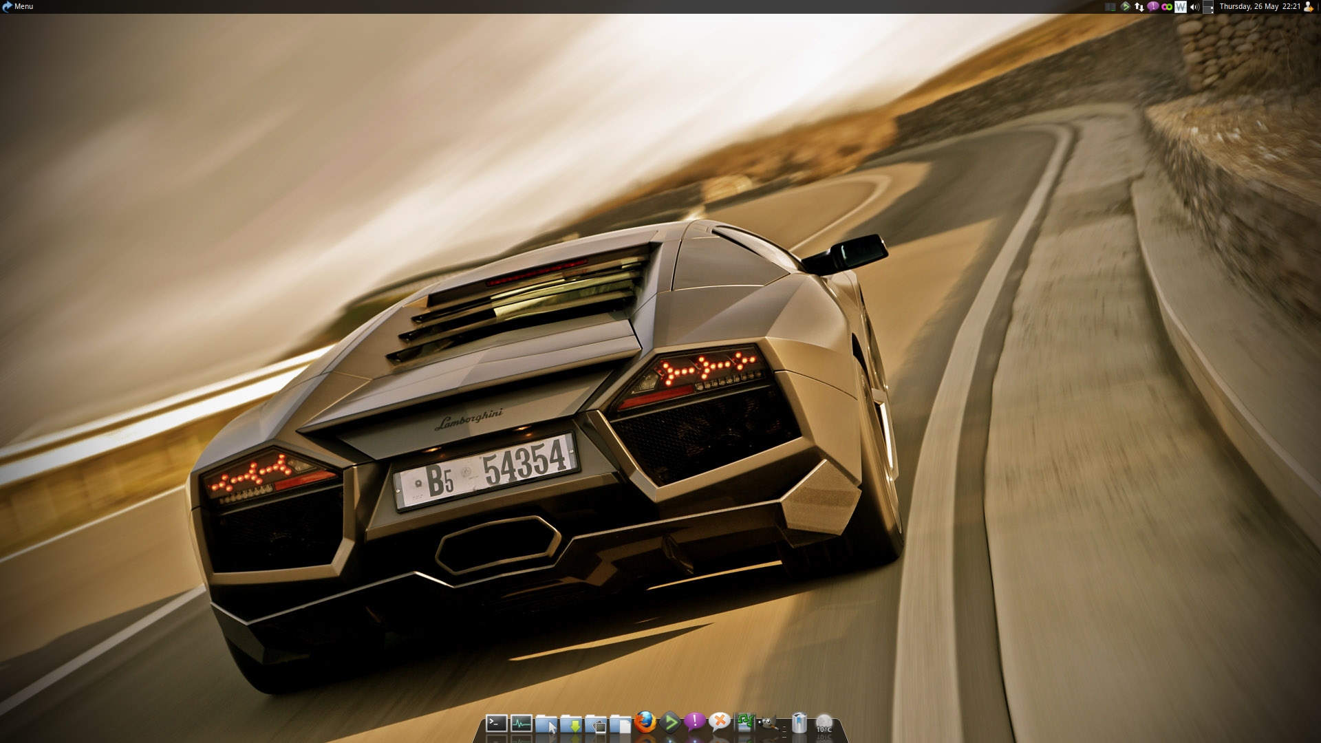Open the calendar from 'Thursday, 26 May 22:21'
1321x743 pixels.
click(1260, 6)
